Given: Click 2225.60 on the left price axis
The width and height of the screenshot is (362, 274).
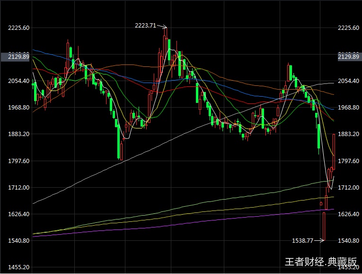Looking at the screenshot, I should click(19, 28).
